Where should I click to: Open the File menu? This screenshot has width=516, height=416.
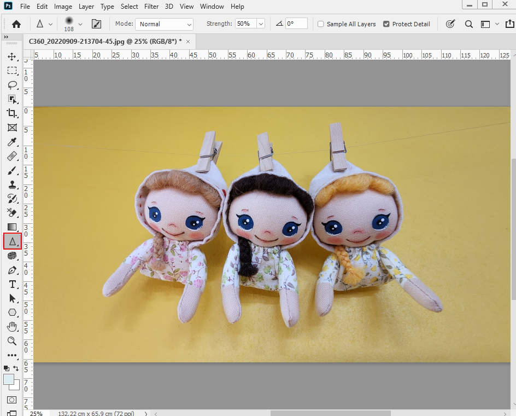(25, 6)
